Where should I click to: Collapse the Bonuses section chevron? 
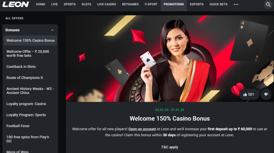(52, 30)
